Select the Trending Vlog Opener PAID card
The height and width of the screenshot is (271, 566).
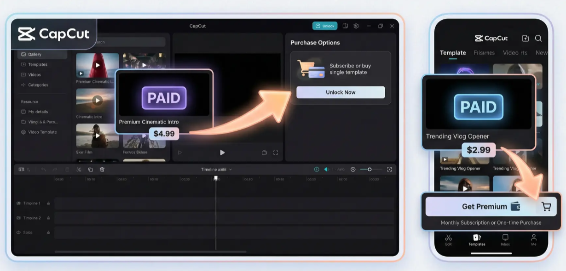[x=479, y=112]
